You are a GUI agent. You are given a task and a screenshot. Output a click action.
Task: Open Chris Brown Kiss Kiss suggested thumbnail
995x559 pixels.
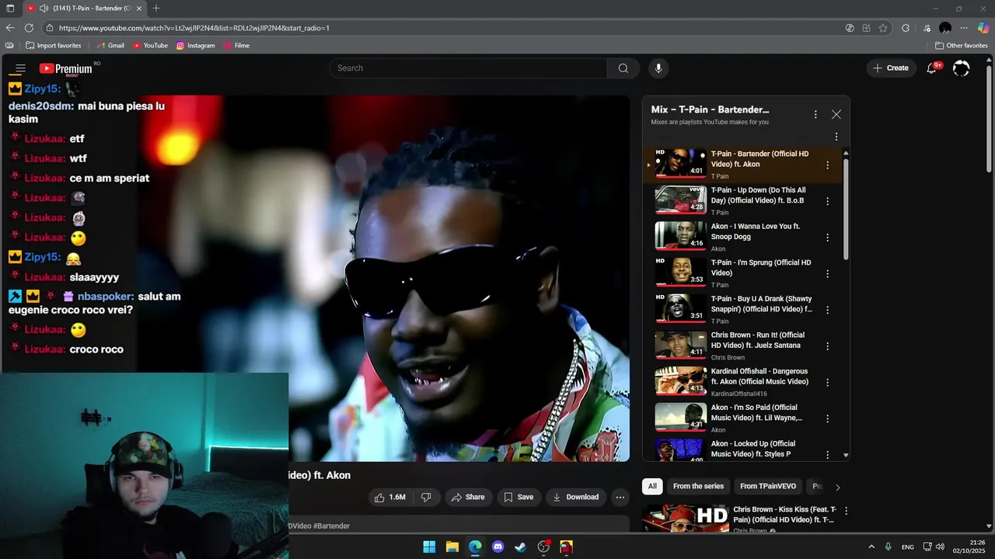(686, 519)
